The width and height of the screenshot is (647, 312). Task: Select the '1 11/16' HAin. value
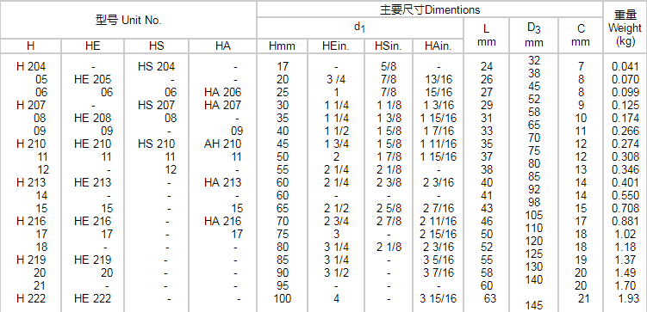coord(439,144)
